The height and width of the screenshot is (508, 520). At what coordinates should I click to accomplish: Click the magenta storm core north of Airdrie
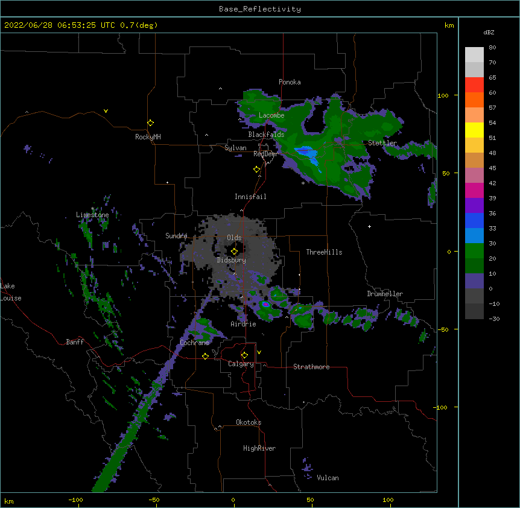click(x=265, y=303)
